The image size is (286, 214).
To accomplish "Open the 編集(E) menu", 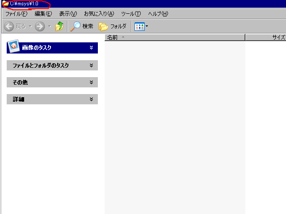I will pyautogui.click(x=43, y=14).
